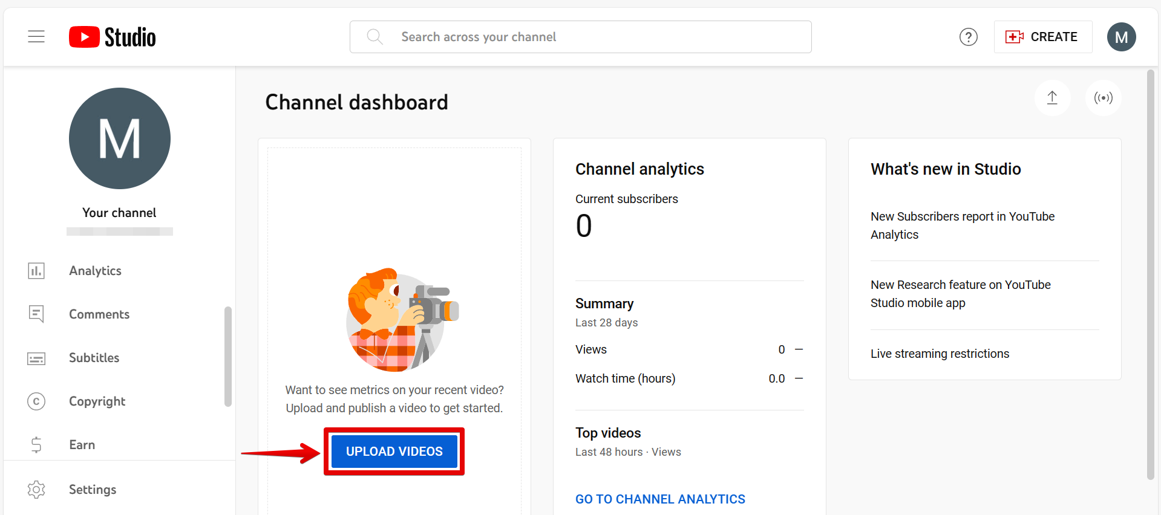Click the Copyright circle icon
1161x515 pixels.
[x=36, y=401]
